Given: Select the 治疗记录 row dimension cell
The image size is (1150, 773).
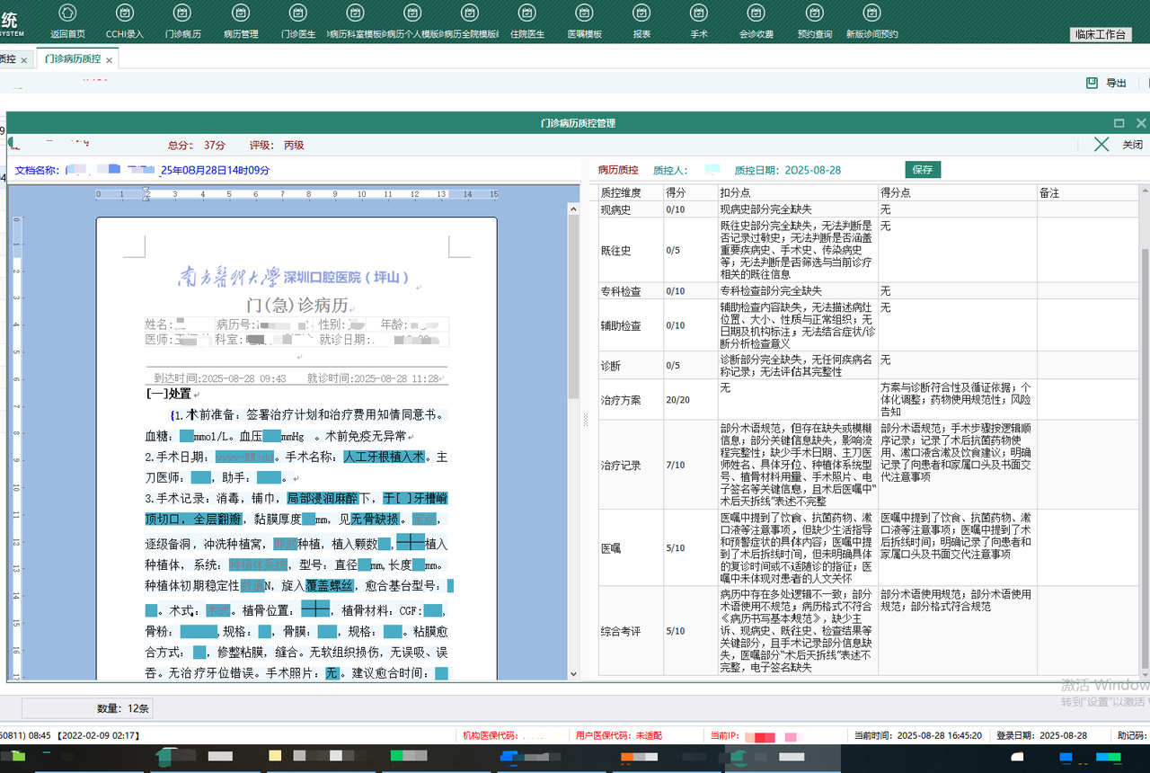Looking at the screenshot, I should click(631, 465).
